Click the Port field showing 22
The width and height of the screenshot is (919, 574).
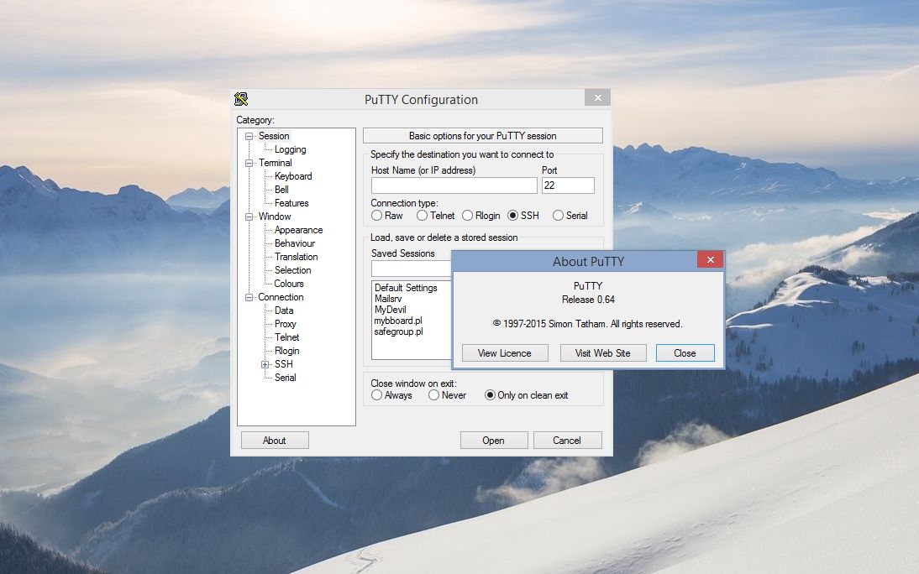(568, 185)
